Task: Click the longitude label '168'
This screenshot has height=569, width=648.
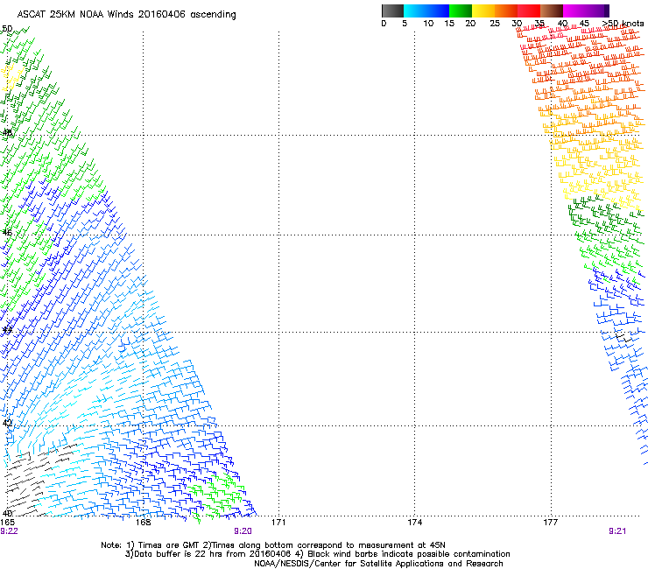Action: tap(143, 523)
